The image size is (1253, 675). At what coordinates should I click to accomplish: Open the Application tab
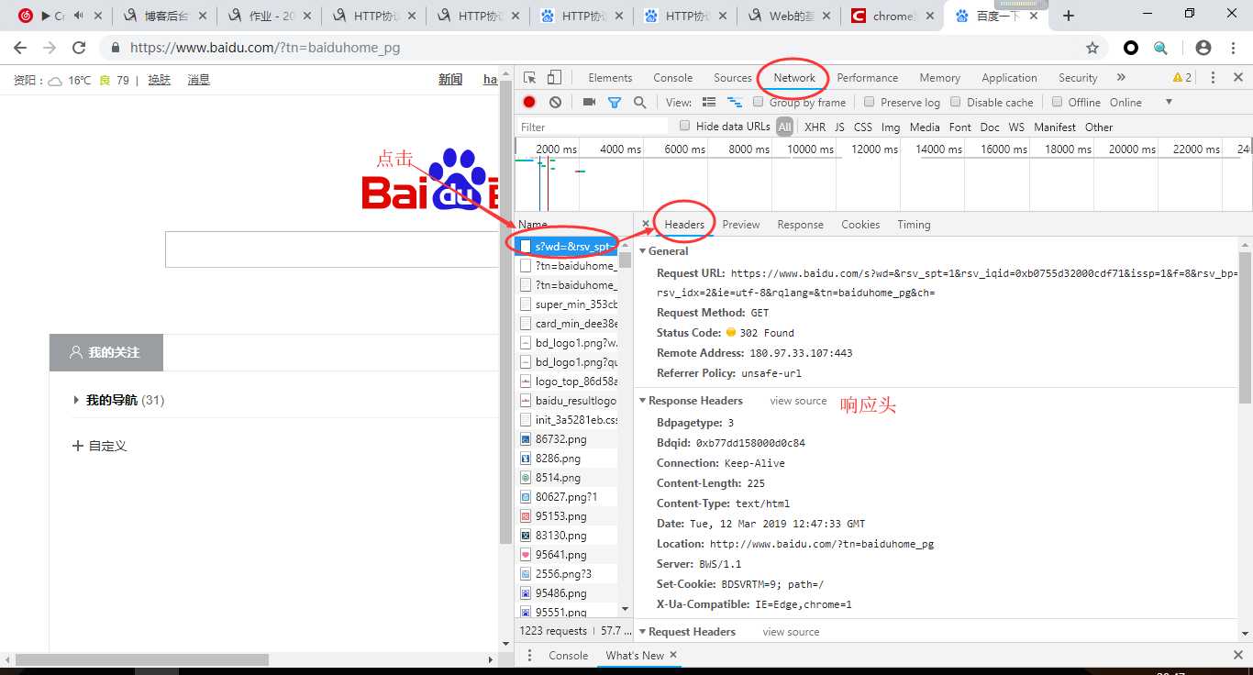click(1009, 78)
